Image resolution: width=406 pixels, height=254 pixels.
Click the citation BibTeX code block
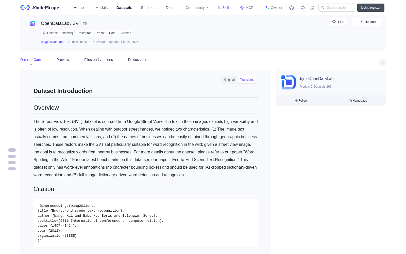(x=146, y=223)
